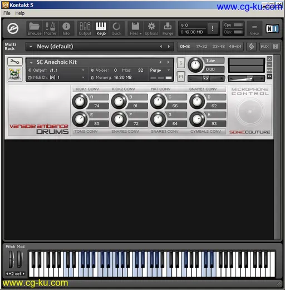The width and height of the screenshot is (285, 290).
Task: Show the Info pane
Action: (66, 28)
